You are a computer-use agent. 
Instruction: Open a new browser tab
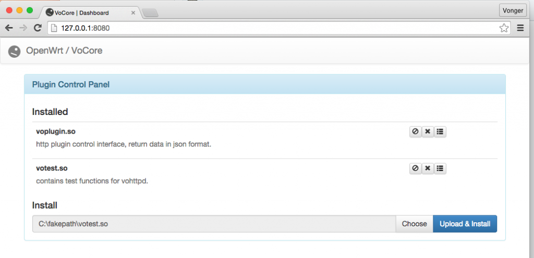150,13
